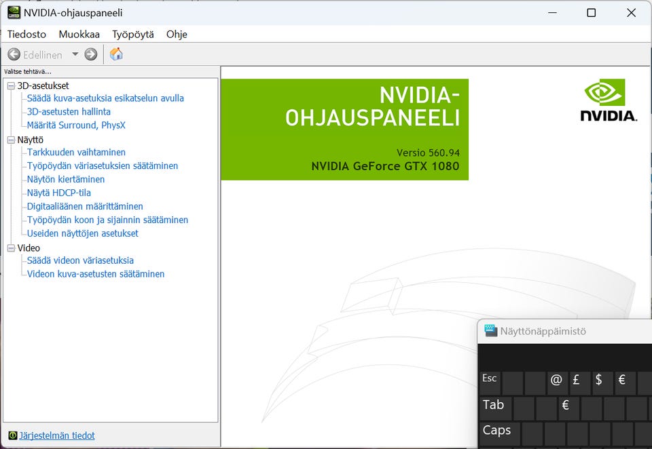Click Caps key on on-screen keyboard

click(x=499, y=435)
